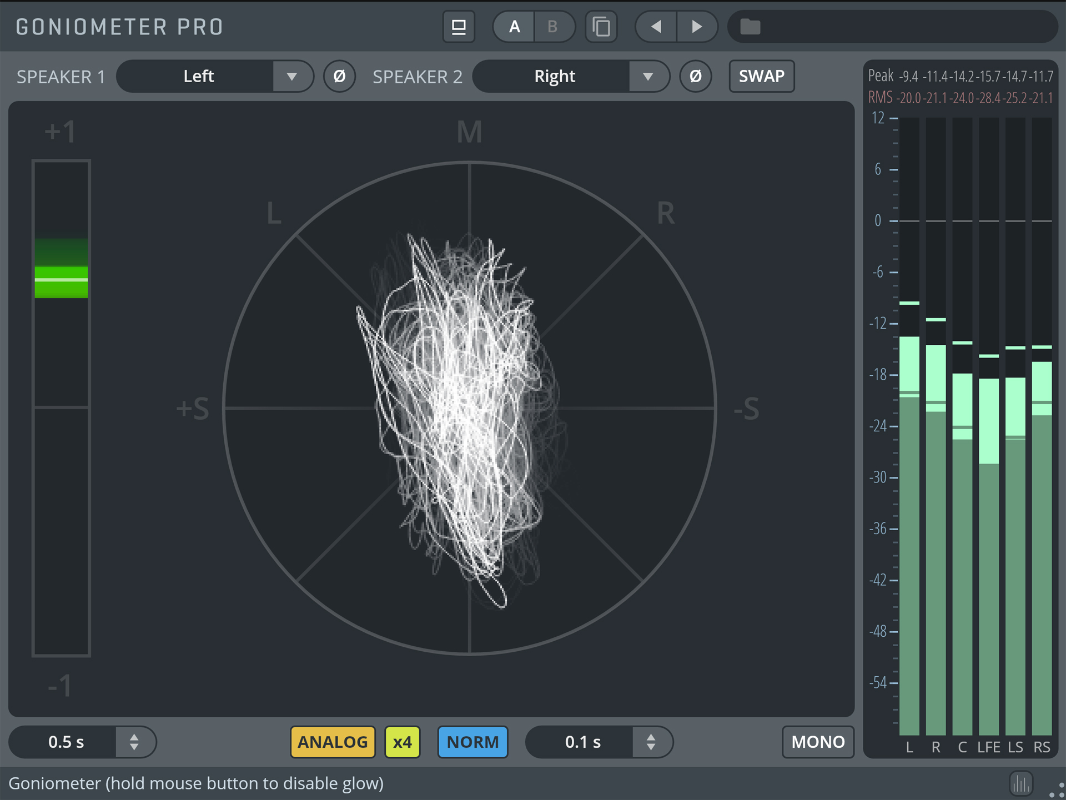Toggle the NORM normalization button
This screenshot has height=800, width=1066.
[x=472, y=742]
